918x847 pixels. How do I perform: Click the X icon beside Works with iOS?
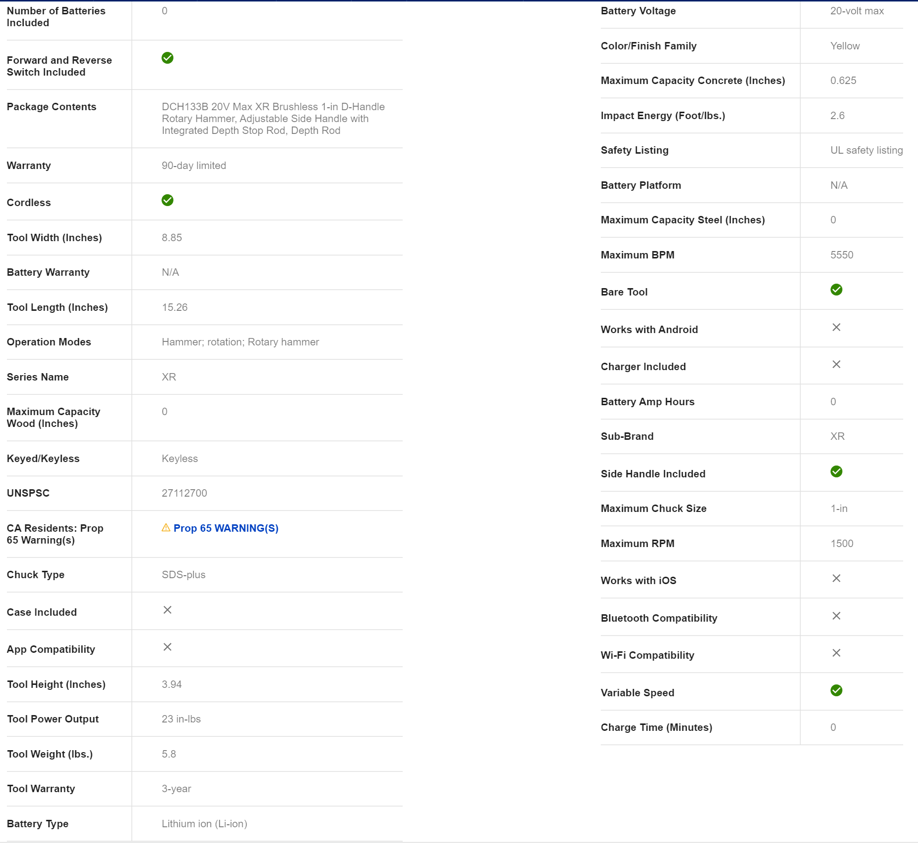(836, 578)
